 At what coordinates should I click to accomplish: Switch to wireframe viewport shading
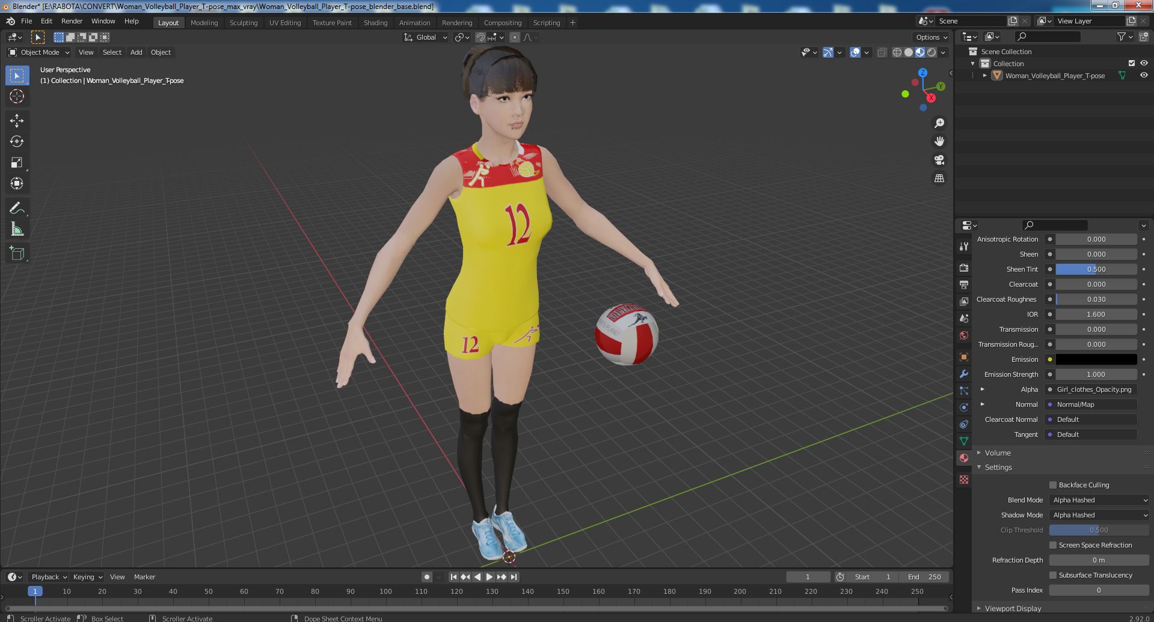[897, 52]
